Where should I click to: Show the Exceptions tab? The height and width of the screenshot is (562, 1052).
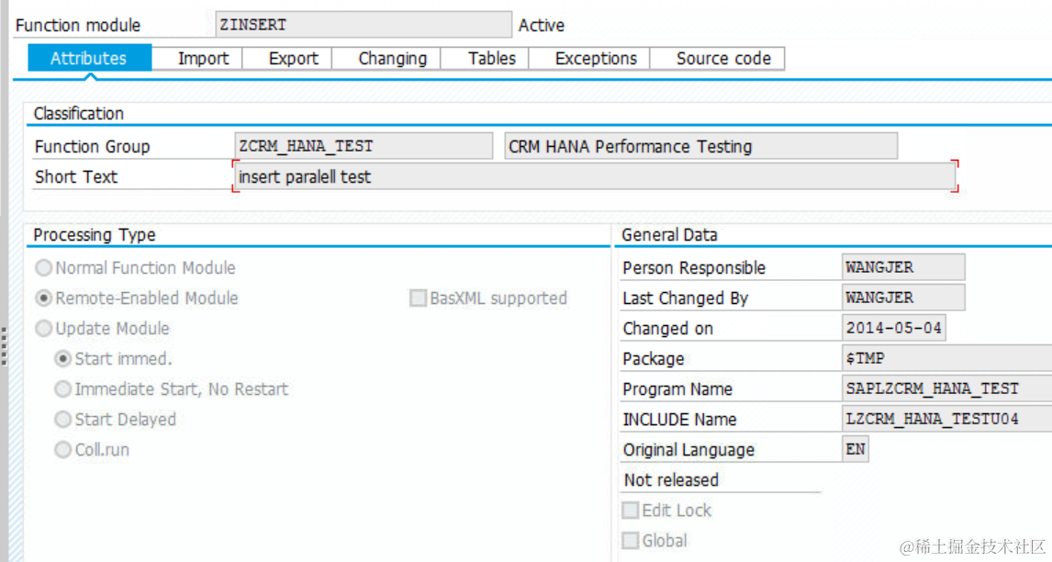[x=596, y=59]
